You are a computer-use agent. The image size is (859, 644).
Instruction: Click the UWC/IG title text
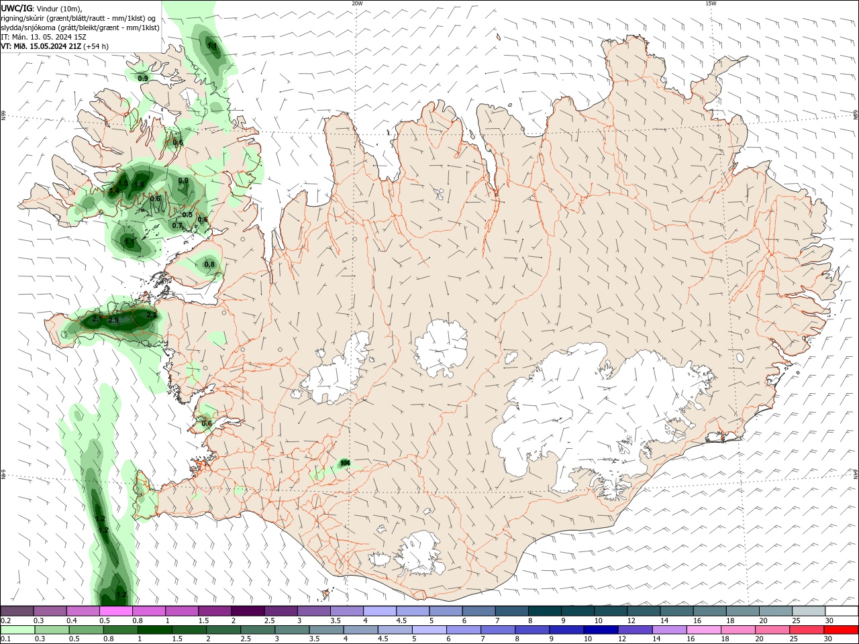[x=17, y=7]
